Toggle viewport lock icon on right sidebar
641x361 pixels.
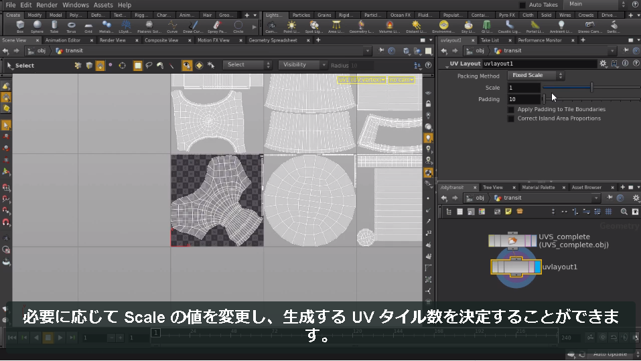tap(428, 104)
